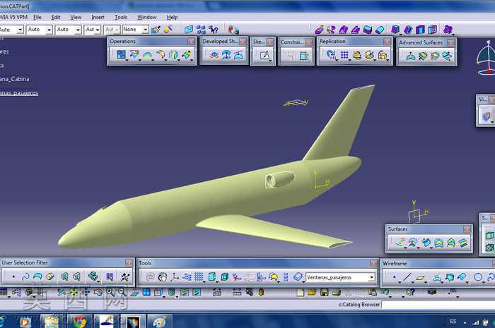
Task: Open the Edit menu
Action: pos(56,18)
